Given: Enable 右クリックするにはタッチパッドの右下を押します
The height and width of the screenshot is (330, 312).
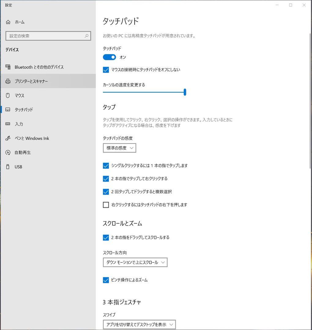Looking at the screenshot, I should coord(106,205).
